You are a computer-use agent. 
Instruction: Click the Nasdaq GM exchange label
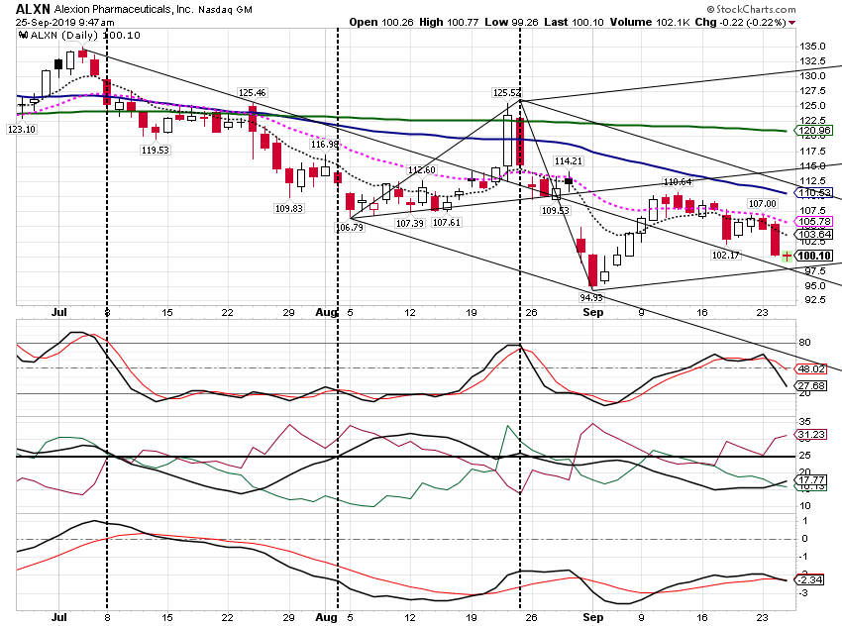coord(225,10)
